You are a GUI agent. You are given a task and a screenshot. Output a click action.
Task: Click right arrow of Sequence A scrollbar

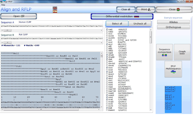[101, 30]
